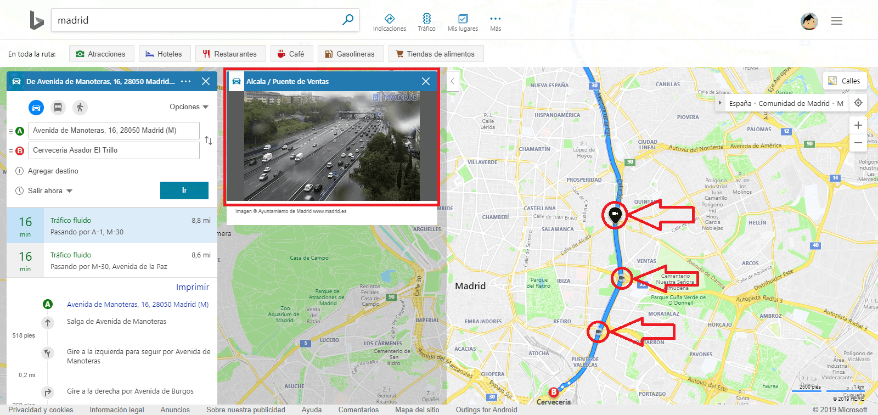Screen dimensions: 878x415
Task: Expand breadcrumb arrow before España
Action: 721,103
